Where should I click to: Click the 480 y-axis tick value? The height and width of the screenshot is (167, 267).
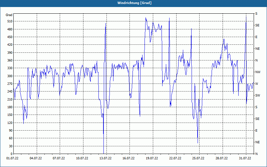coord(10,29)
